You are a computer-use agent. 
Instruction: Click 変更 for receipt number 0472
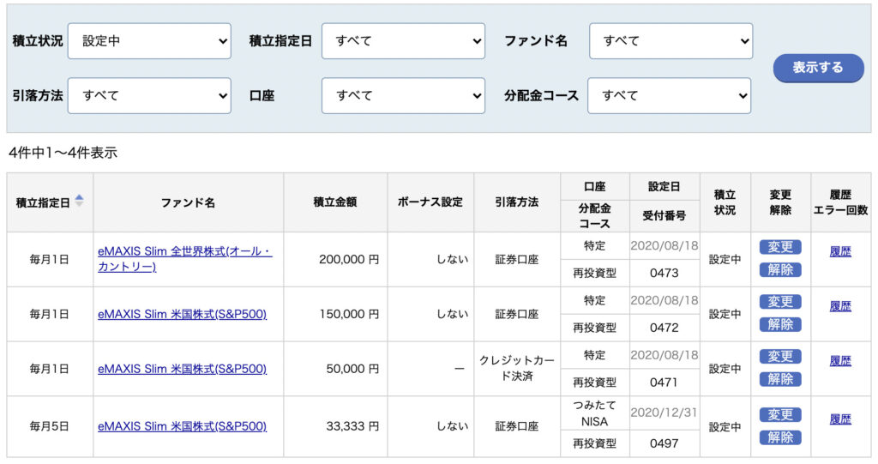click(x=780, y=302)
